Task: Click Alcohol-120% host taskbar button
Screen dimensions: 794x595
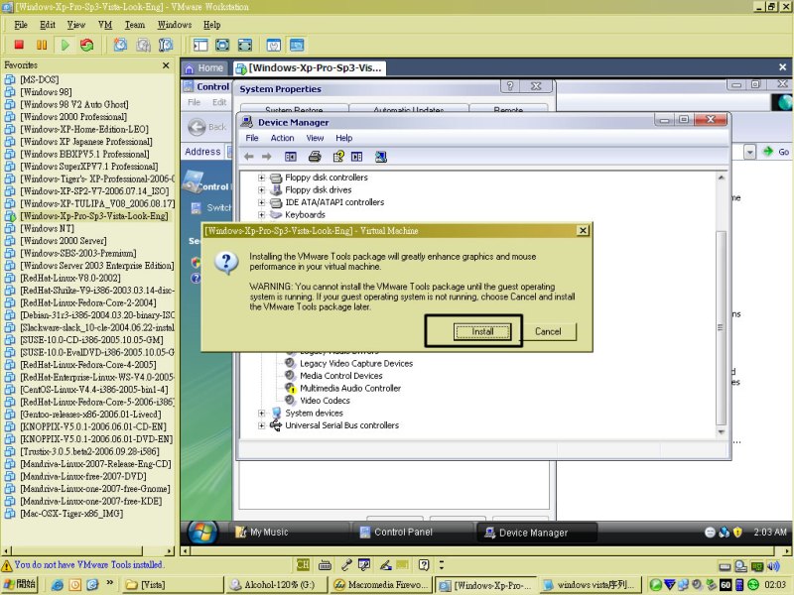Action: point(276,585)
